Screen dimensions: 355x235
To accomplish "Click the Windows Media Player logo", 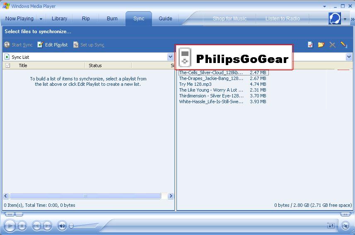I will pyautogui.click(x=6, y=6).
